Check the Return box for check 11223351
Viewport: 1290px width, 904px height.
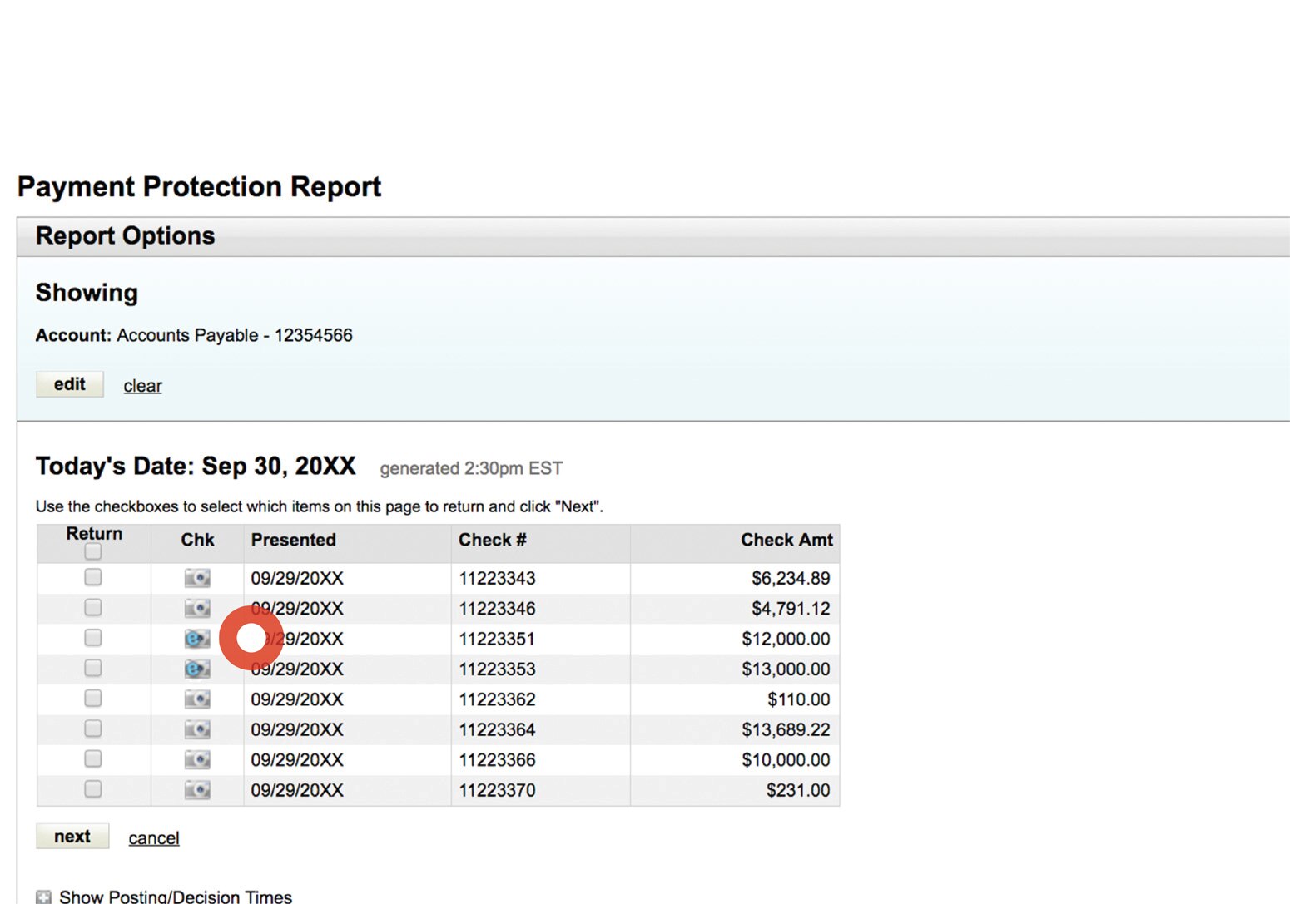[92, 638]
